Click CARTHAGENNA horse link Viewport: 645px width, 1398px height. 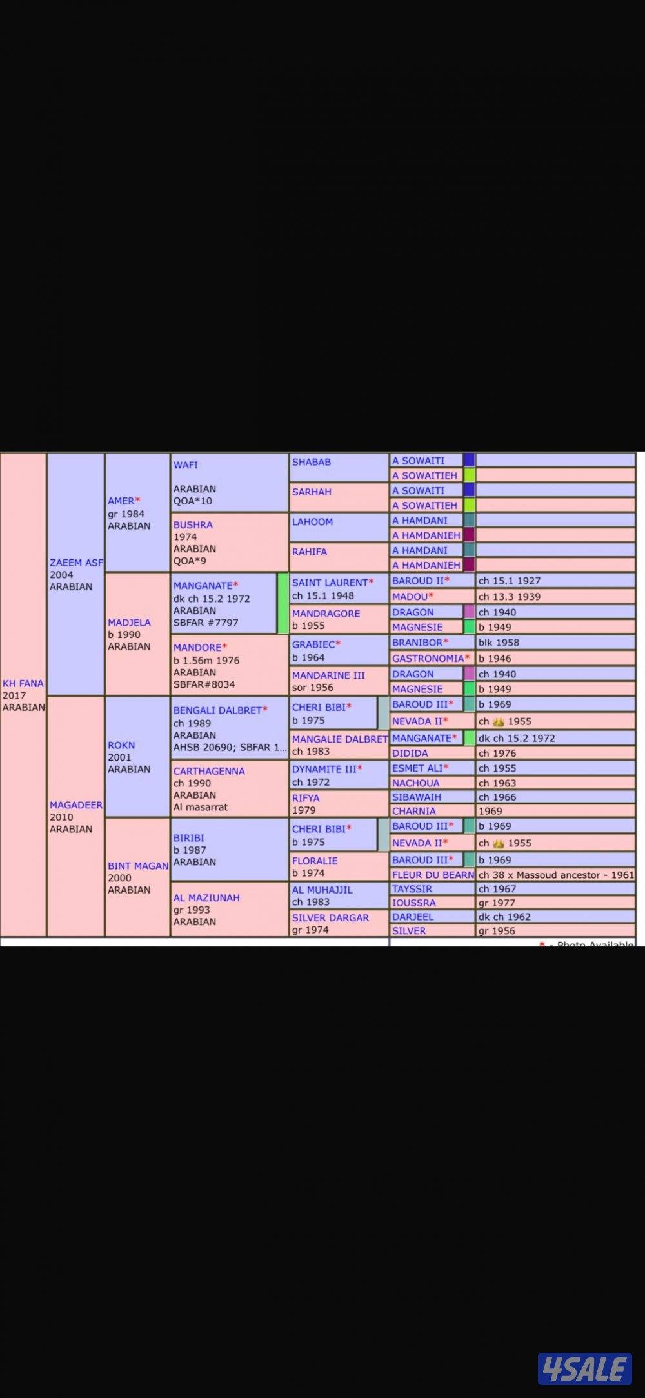tap(208, 771)
